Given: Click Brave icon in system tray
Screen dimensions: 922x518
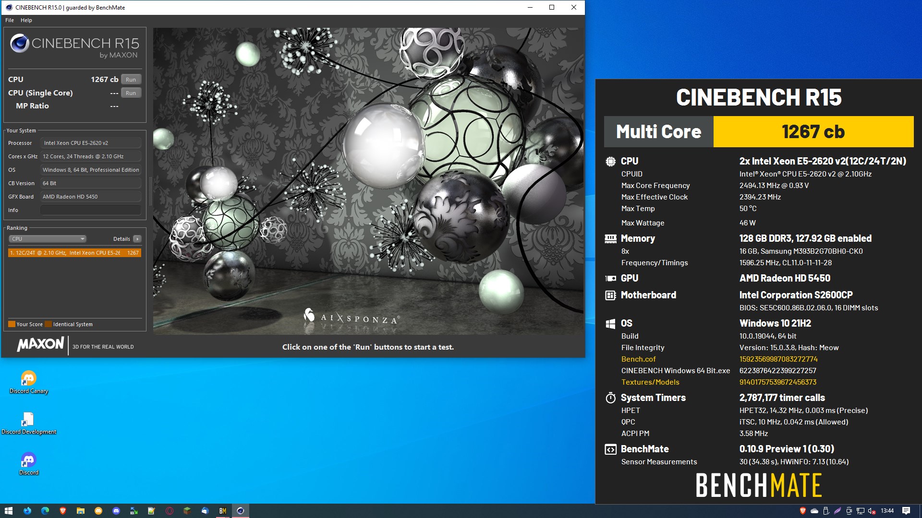Looking at the screenshot, I should click(803, 511).
